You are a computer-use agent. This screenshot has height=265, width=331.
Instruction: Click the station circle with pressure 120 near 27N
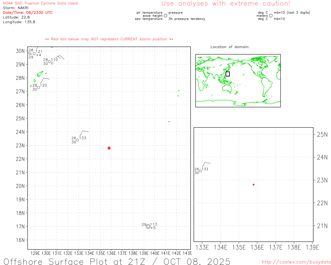pyautogui.click(x=39, y=87)
